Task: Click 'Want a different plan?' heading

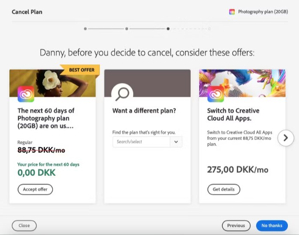Action: coord(144,110)
